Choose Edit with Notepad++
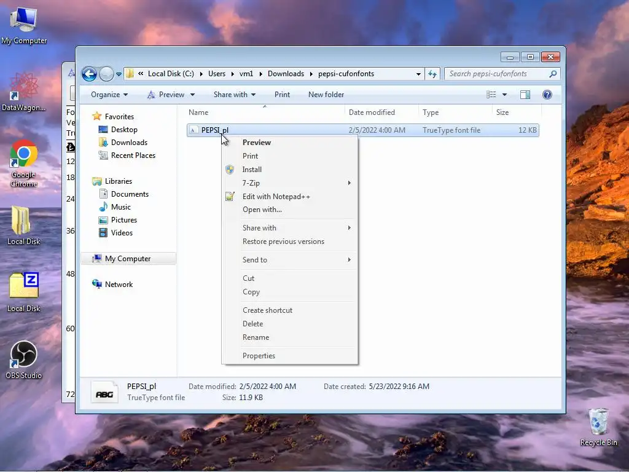Image resolution: width=629 pixels, height=472 pixels. click(290, 197)
